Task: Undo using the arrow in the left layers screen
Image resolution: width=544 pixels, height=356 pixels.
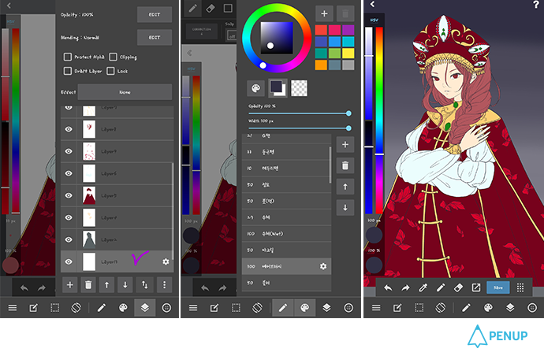Action: 24,287
